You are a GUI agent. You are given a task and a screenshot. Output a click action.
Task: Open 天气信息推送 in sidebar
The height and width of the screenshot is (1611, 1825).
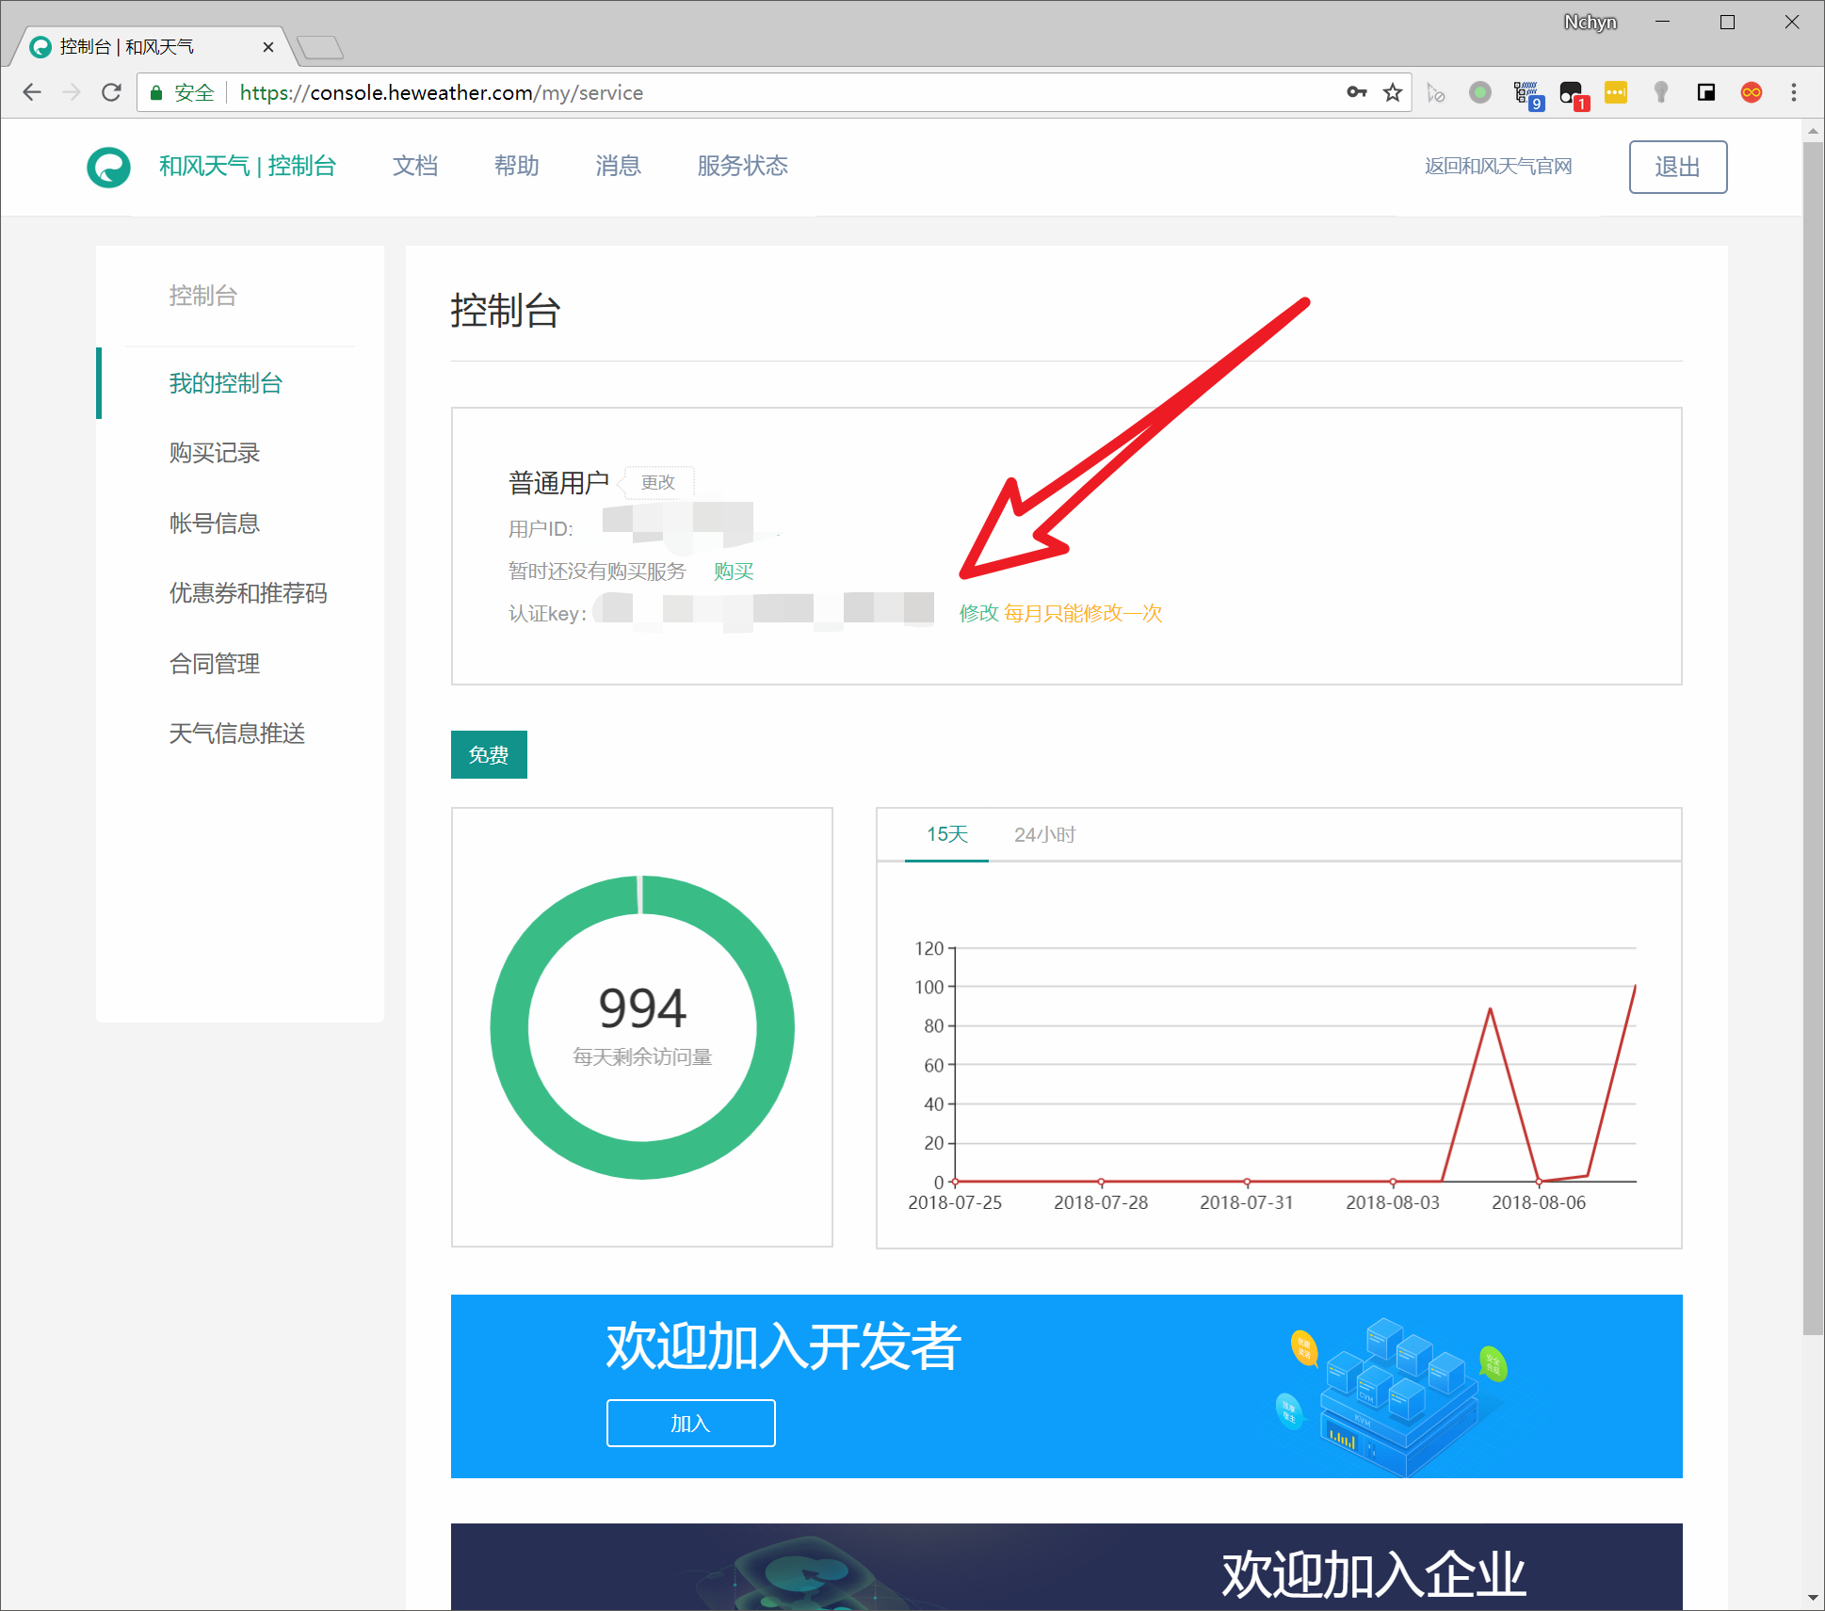(x=237, y=733)
